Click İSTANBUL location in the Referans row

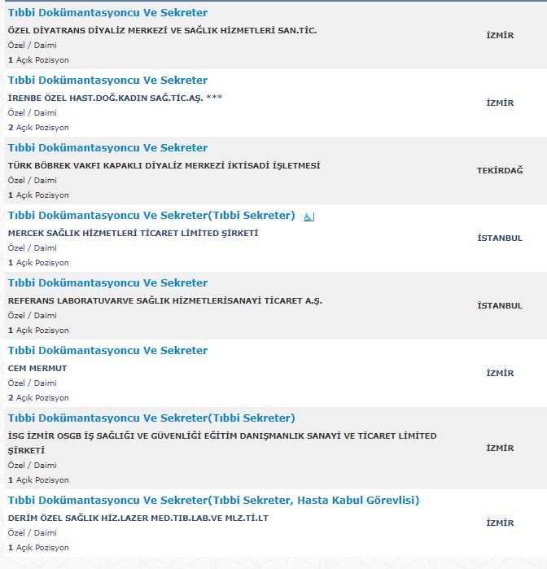click(500, 306)
